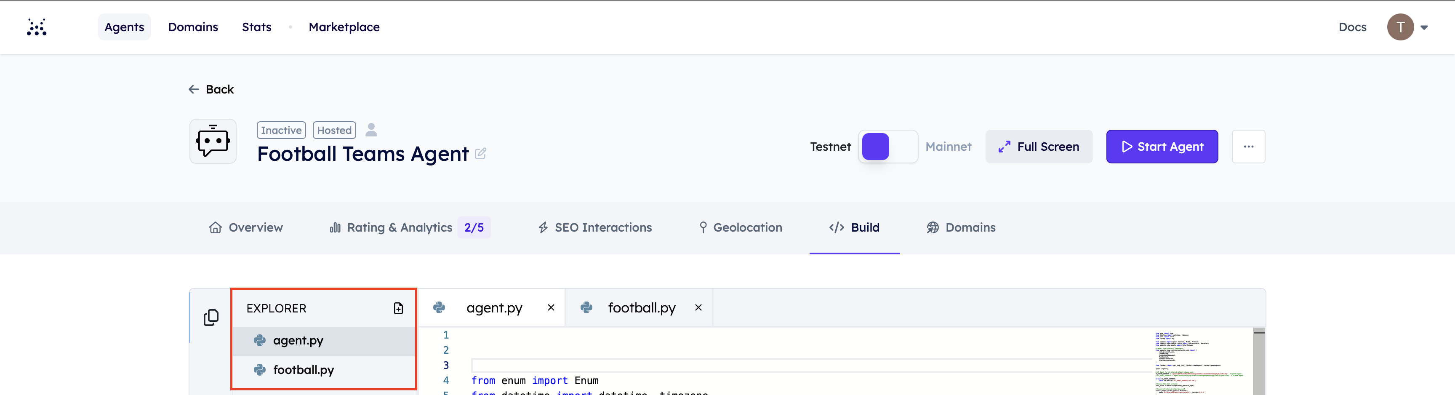Switch to the Geolocation tab

[x=741, y=227]
